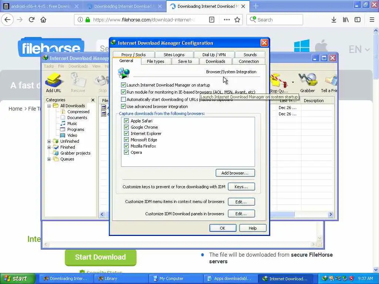Viewport: 379px width, 284px height.
Task: Open Stop Queue dropdown arrow
Action: click(293, 82)
